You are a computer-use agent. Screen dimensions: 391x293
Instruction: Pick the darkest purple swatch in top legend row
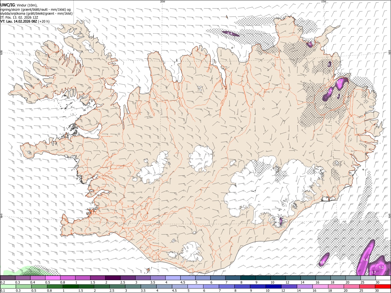[x=113, y=278]
